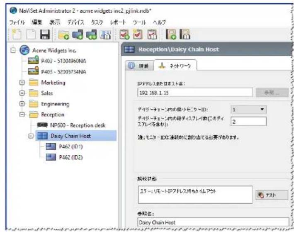Screen dimensions: 294x232
Task: Click the P462 (ID1) display icon
Action: click(x=51, y=147)
